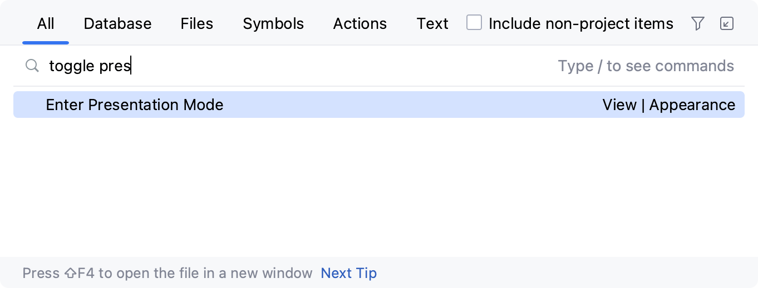
Task: Click the blue underline beneath the All tab
Action: coord(46,42)
